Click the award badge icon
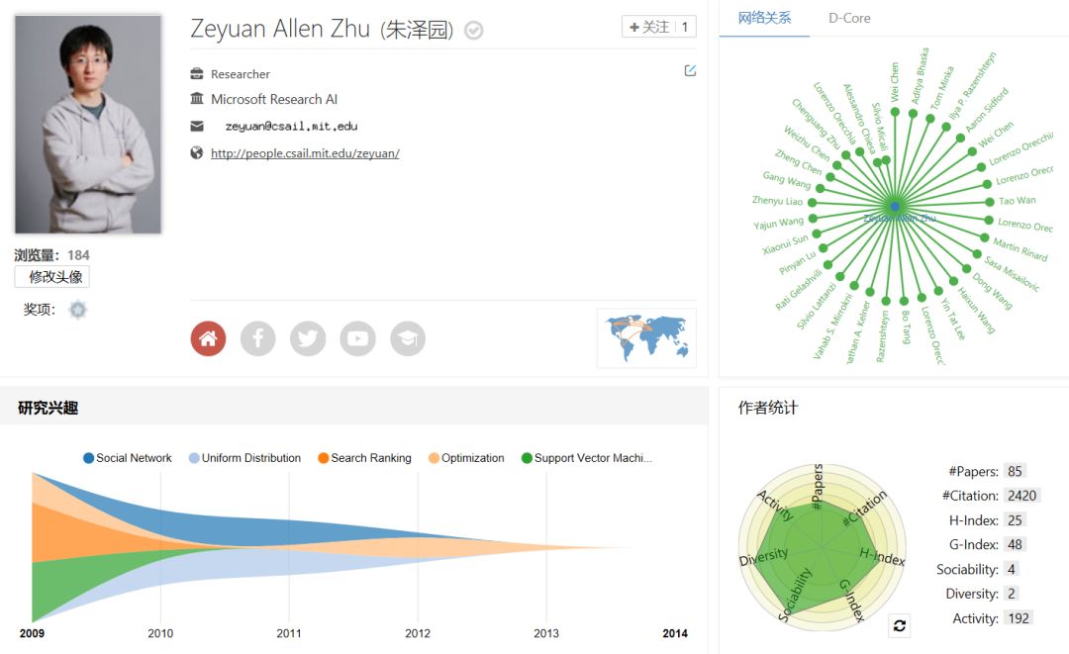The image size is (1069, 654). 77,310
